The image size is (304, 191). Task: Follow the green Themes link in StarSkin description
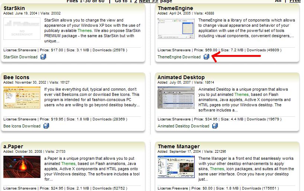pos(84,30)
